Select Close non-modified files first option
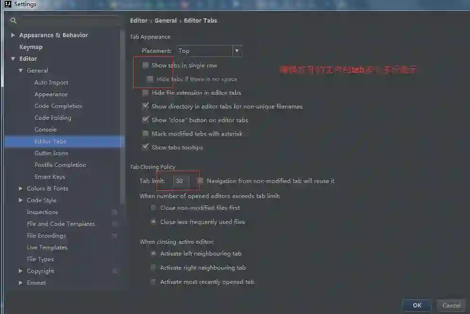470x314 pixels. pyautogui.click(x=153, y=207)
